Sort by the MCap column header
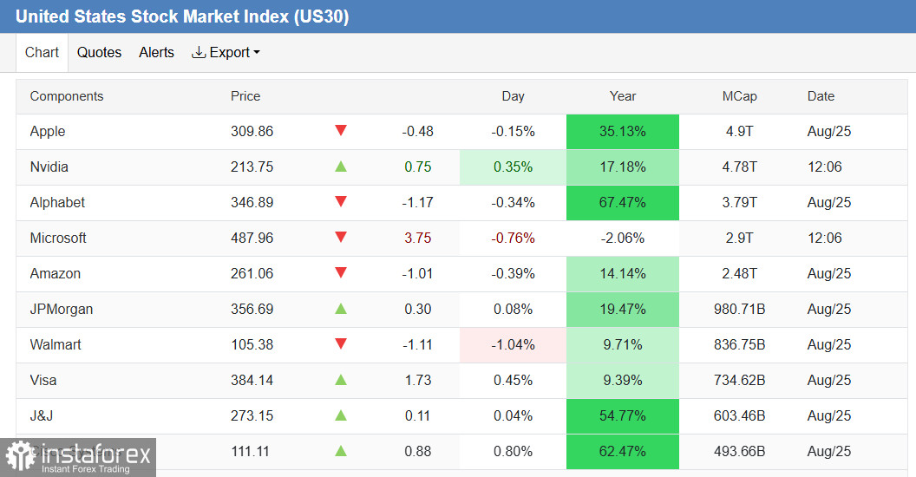The width and height of the screenshot is (916, 477). 740,96
